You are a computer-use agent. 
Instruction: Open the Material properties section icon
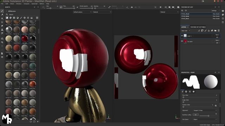(x=194, y=92)
